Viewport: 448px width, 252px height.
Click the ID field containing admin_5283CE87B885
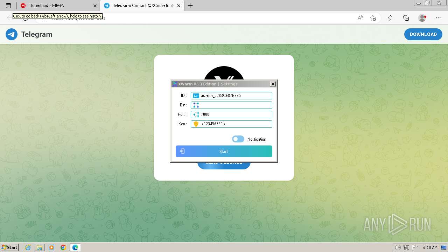point(231,96)
